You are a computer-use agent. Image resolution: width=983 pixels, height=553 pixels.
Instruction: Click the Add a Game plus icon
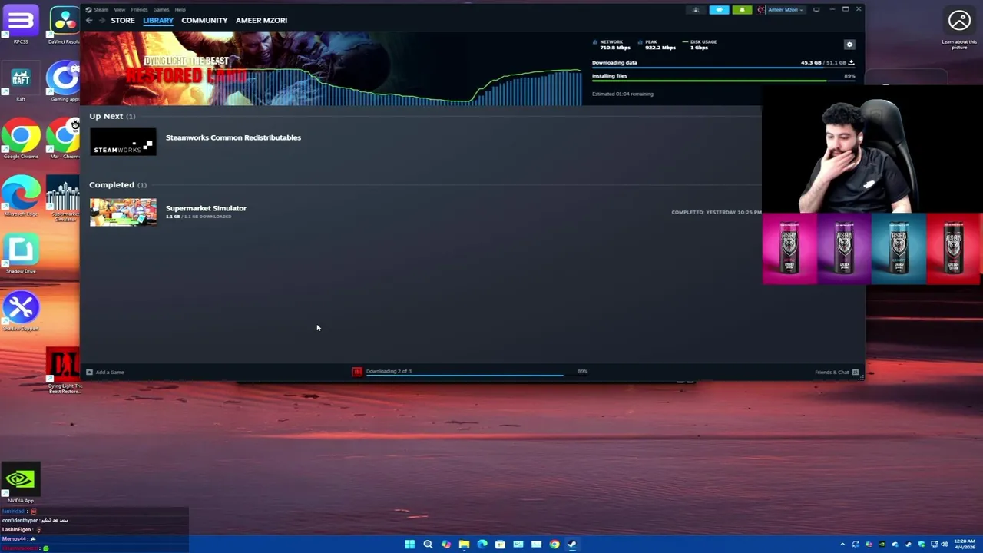point(89,372)
